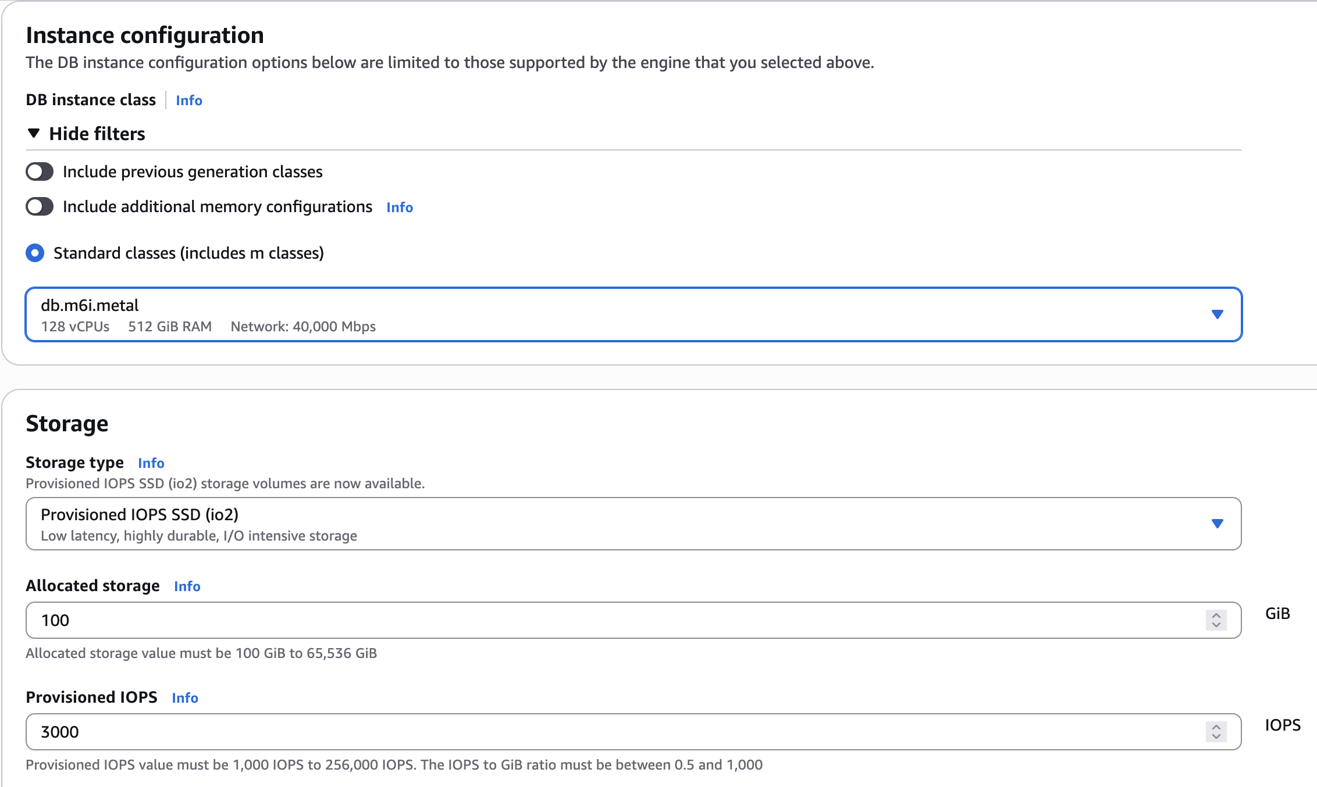Decrease Provisioned IOPS with stepper down arrow
The width and height of the screenshot is (1317, 787).
tap(1216, 736)
